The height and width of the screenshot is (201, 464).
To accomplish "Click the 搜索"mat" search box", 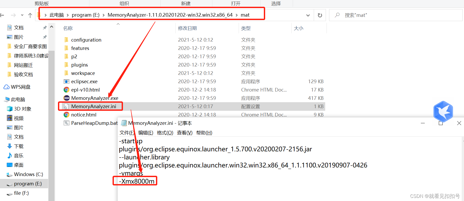I will point(396,15).
